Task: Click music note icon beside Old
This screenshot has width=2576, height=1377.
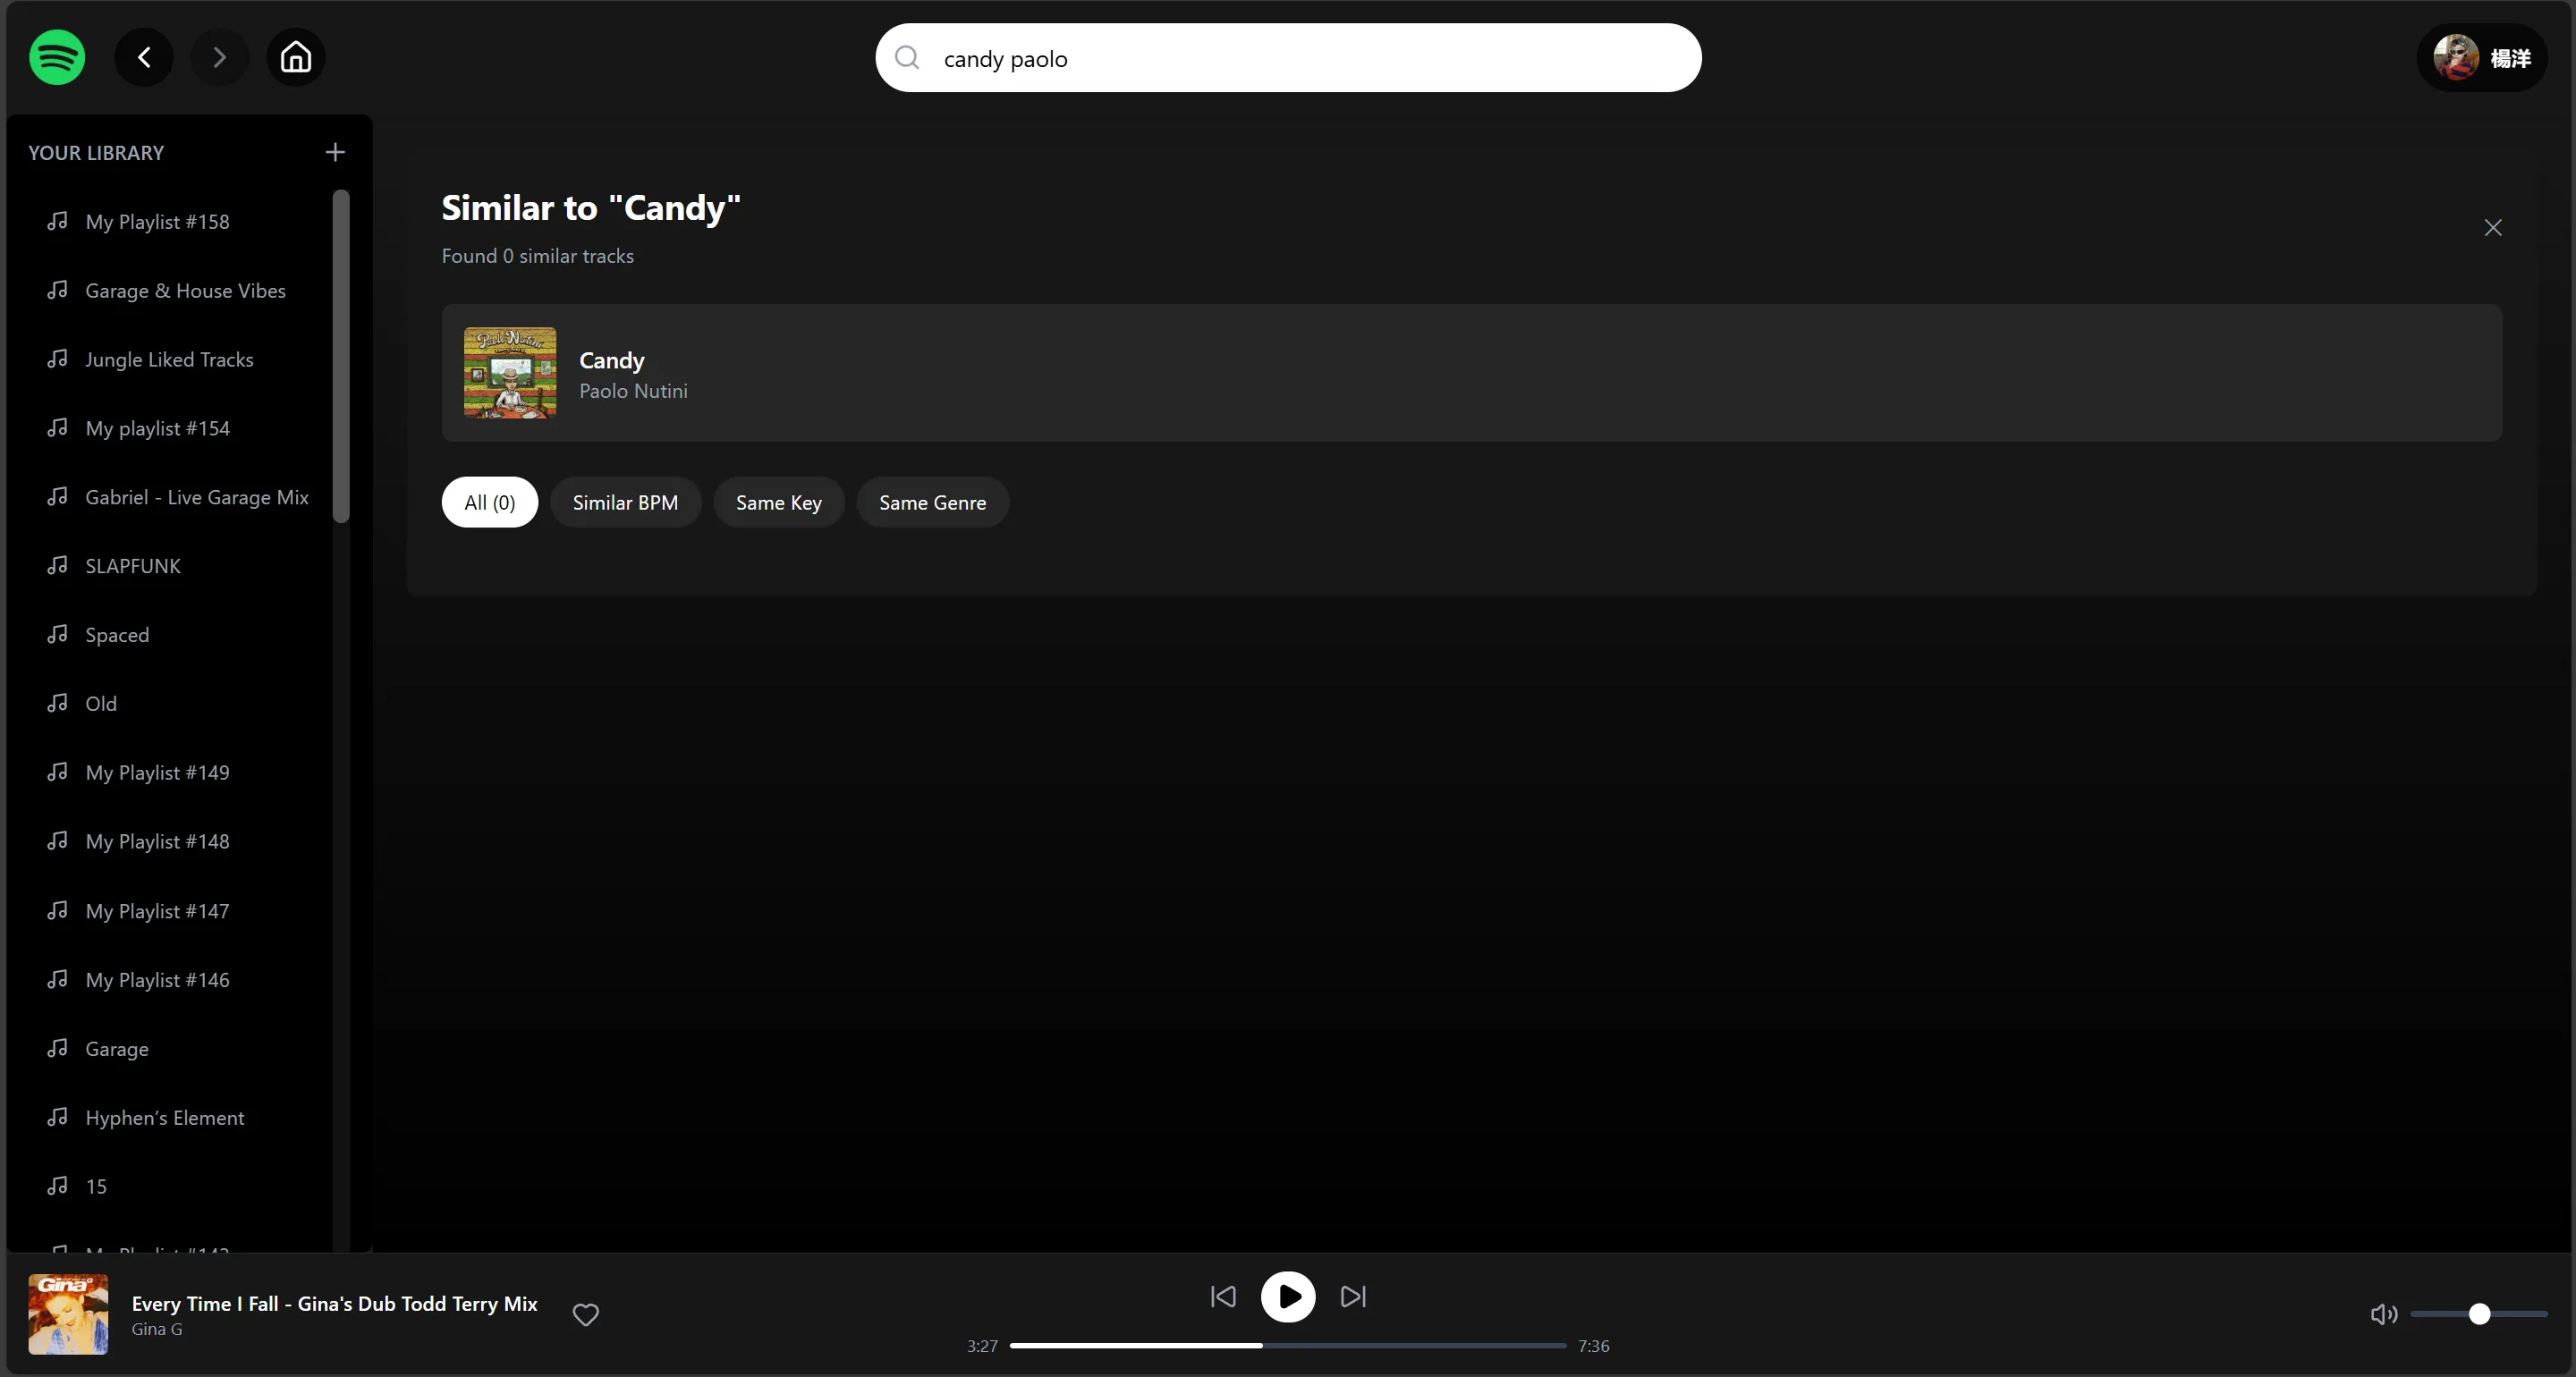Action: point(58,703)
